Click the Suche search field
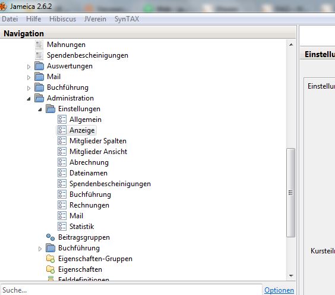This screenshot has width=335, height=295. (131, 290)
